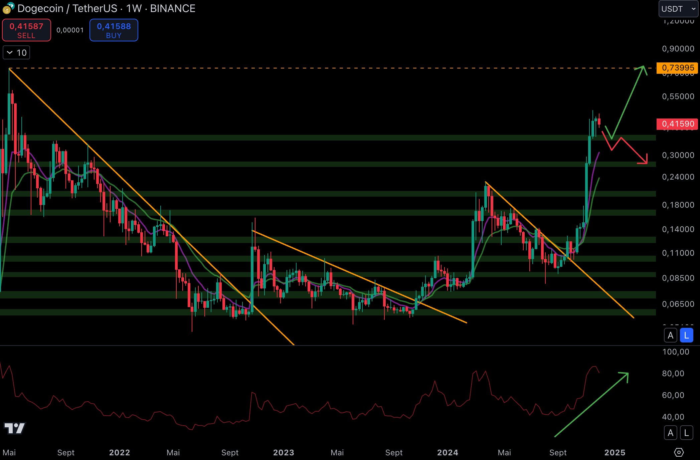
Task: Click the 1W interval in chart title
Action: [134, 8]
